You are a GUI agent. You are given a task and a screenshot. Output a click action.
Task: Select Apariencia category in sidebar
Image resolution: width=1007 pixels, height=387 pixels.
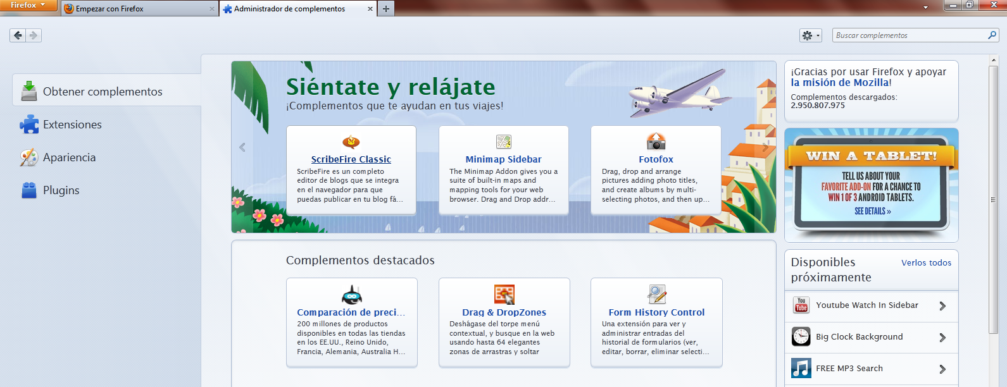click(x=69, y=157)
